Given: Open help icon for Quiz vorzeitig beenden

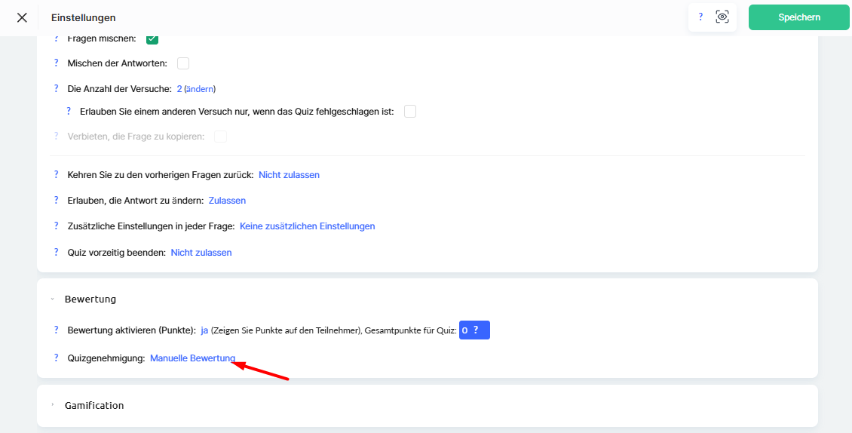Looking at the screenshot, I should tap(56, 253).
